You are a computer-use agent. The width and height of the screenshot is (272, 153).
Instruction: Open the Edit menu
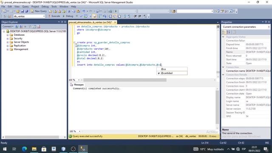coord(10,7)
